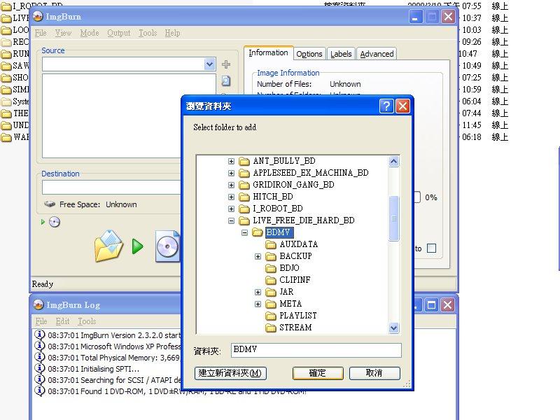Click the Destination path input field
Viewport: 560px width, 420px height.
[112, 187]
